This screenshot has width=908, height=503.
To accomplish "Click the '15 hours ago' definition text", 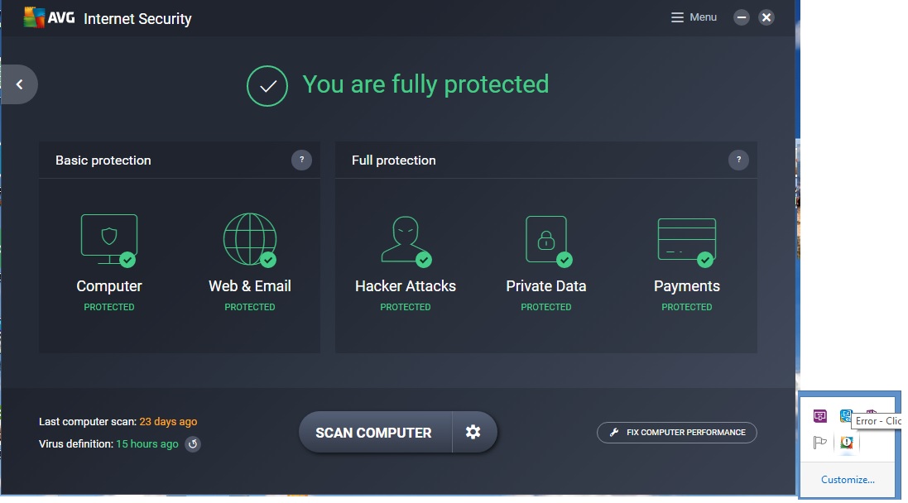I will pyautogui.click(x=147, y=444).
